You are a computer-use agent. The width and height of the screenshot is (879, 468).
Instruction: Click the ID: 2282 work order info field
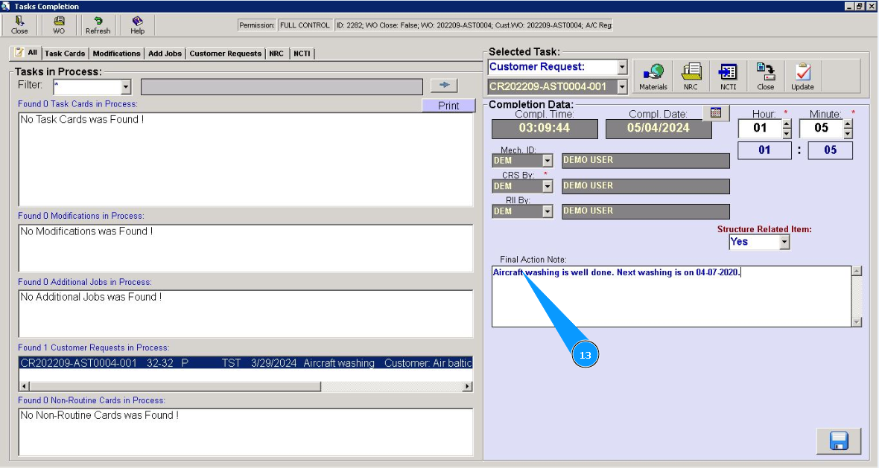coord(474,25)
